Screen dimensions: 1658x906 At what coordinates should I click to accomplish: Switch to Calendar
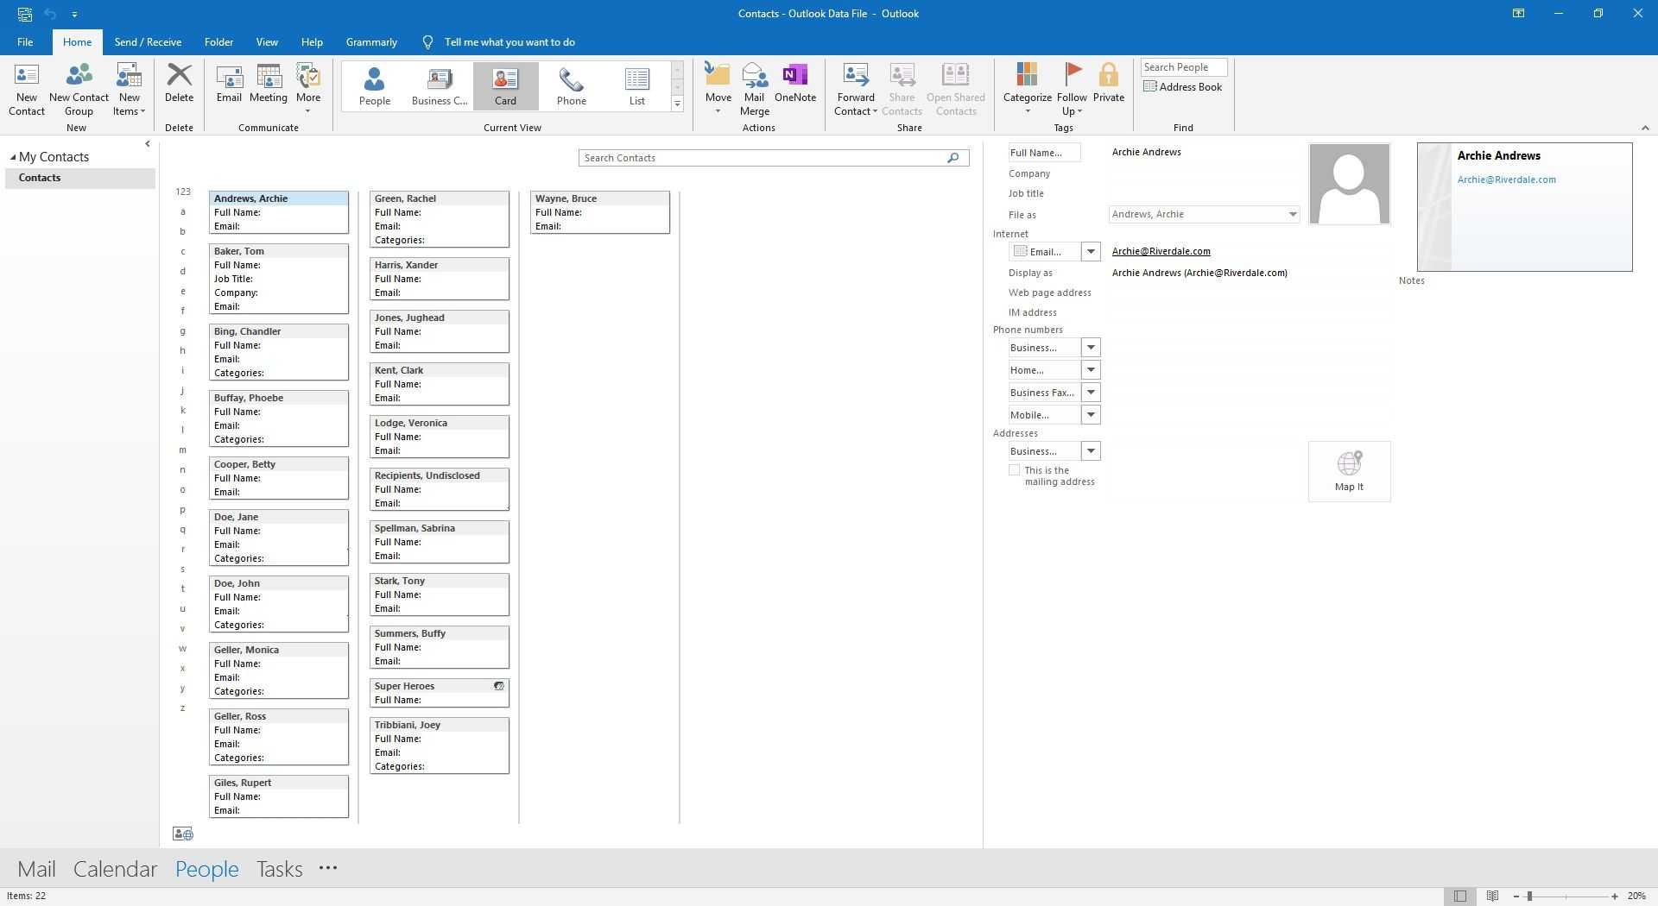115,869
